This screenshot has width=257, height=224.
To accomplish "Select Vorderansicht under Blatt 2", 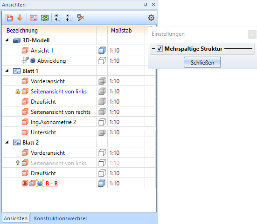I will 48,153.
